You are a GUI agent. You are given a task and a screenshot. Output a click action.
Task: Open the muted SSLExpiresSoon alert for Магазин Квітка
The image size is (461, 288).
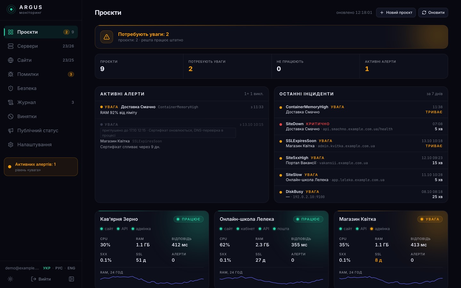coord(182,136)
